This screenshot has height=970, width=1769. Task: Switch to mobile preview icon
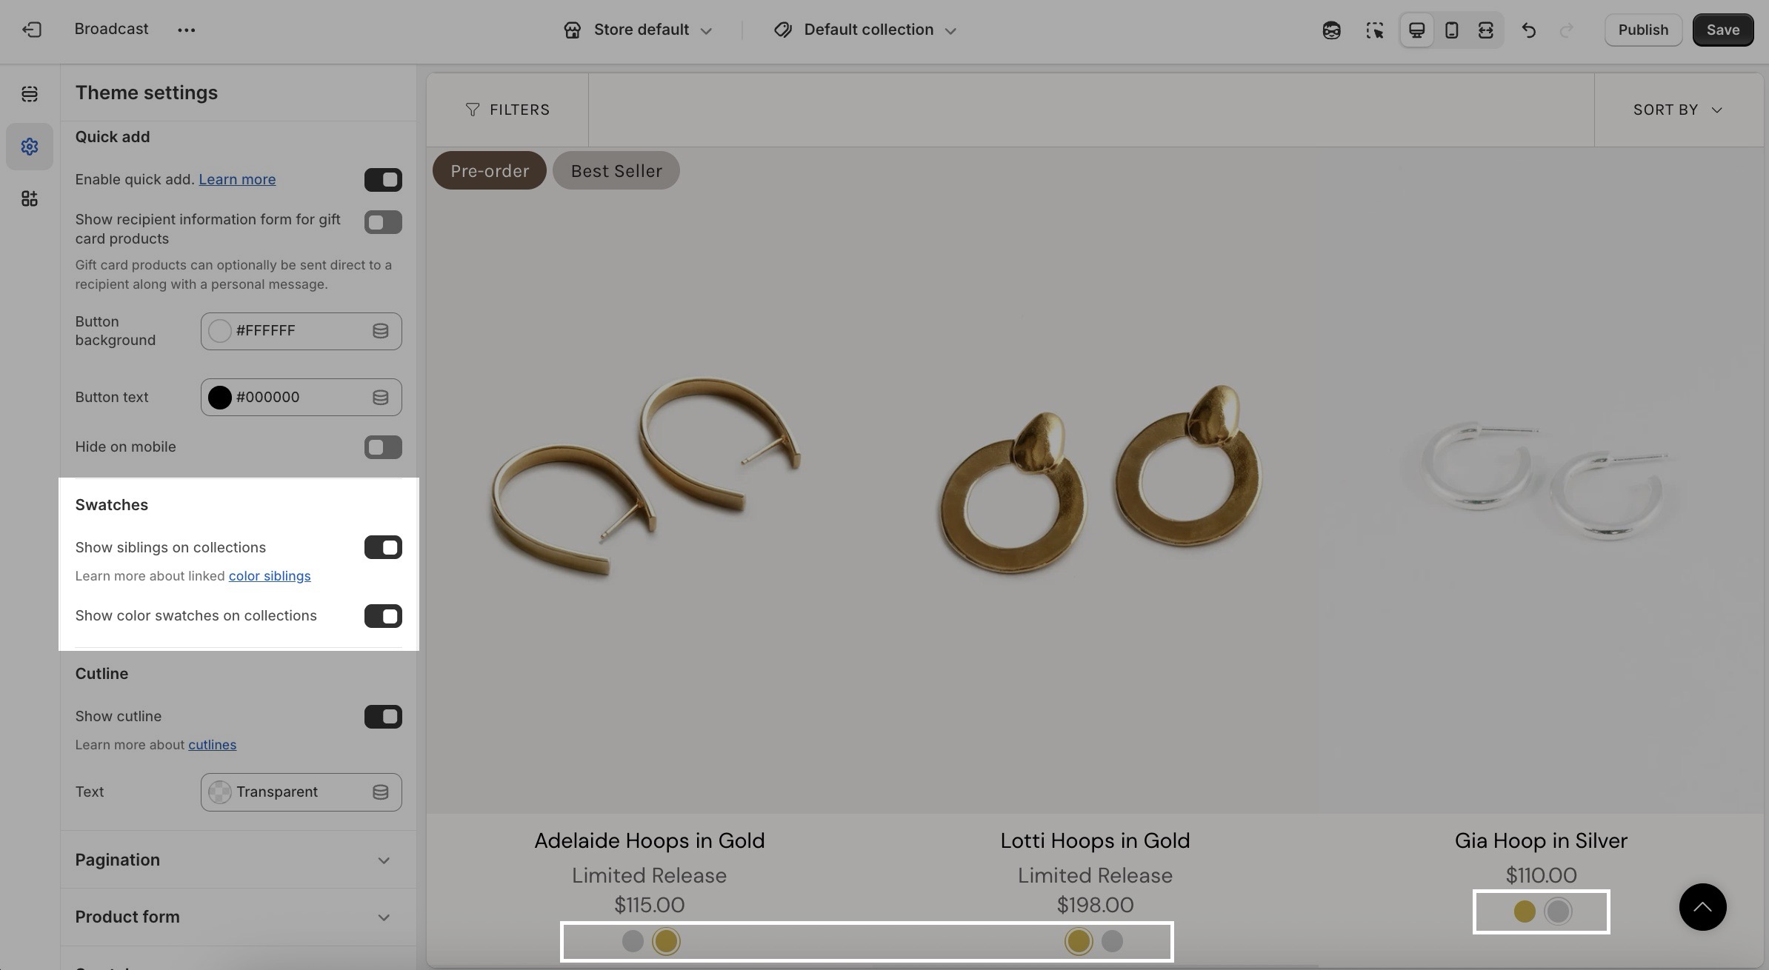[x=1451, y=30]
